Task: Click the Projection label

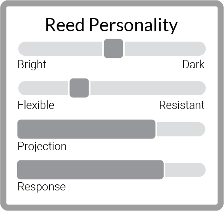Action: [42, 147]
